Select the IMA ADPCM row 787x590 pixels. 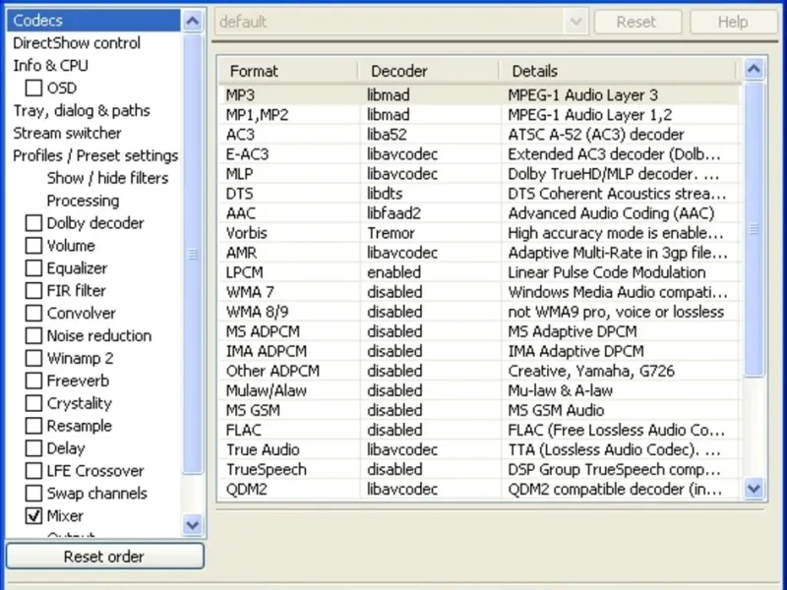pyautogui.click(x=479, y=351)
